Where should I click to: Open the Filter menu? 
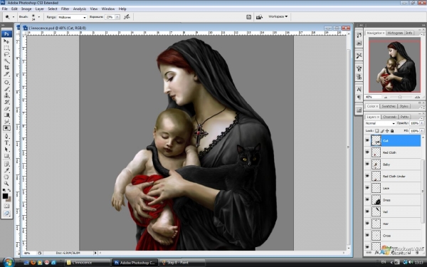pyautogui.click(x=65, y=9)
